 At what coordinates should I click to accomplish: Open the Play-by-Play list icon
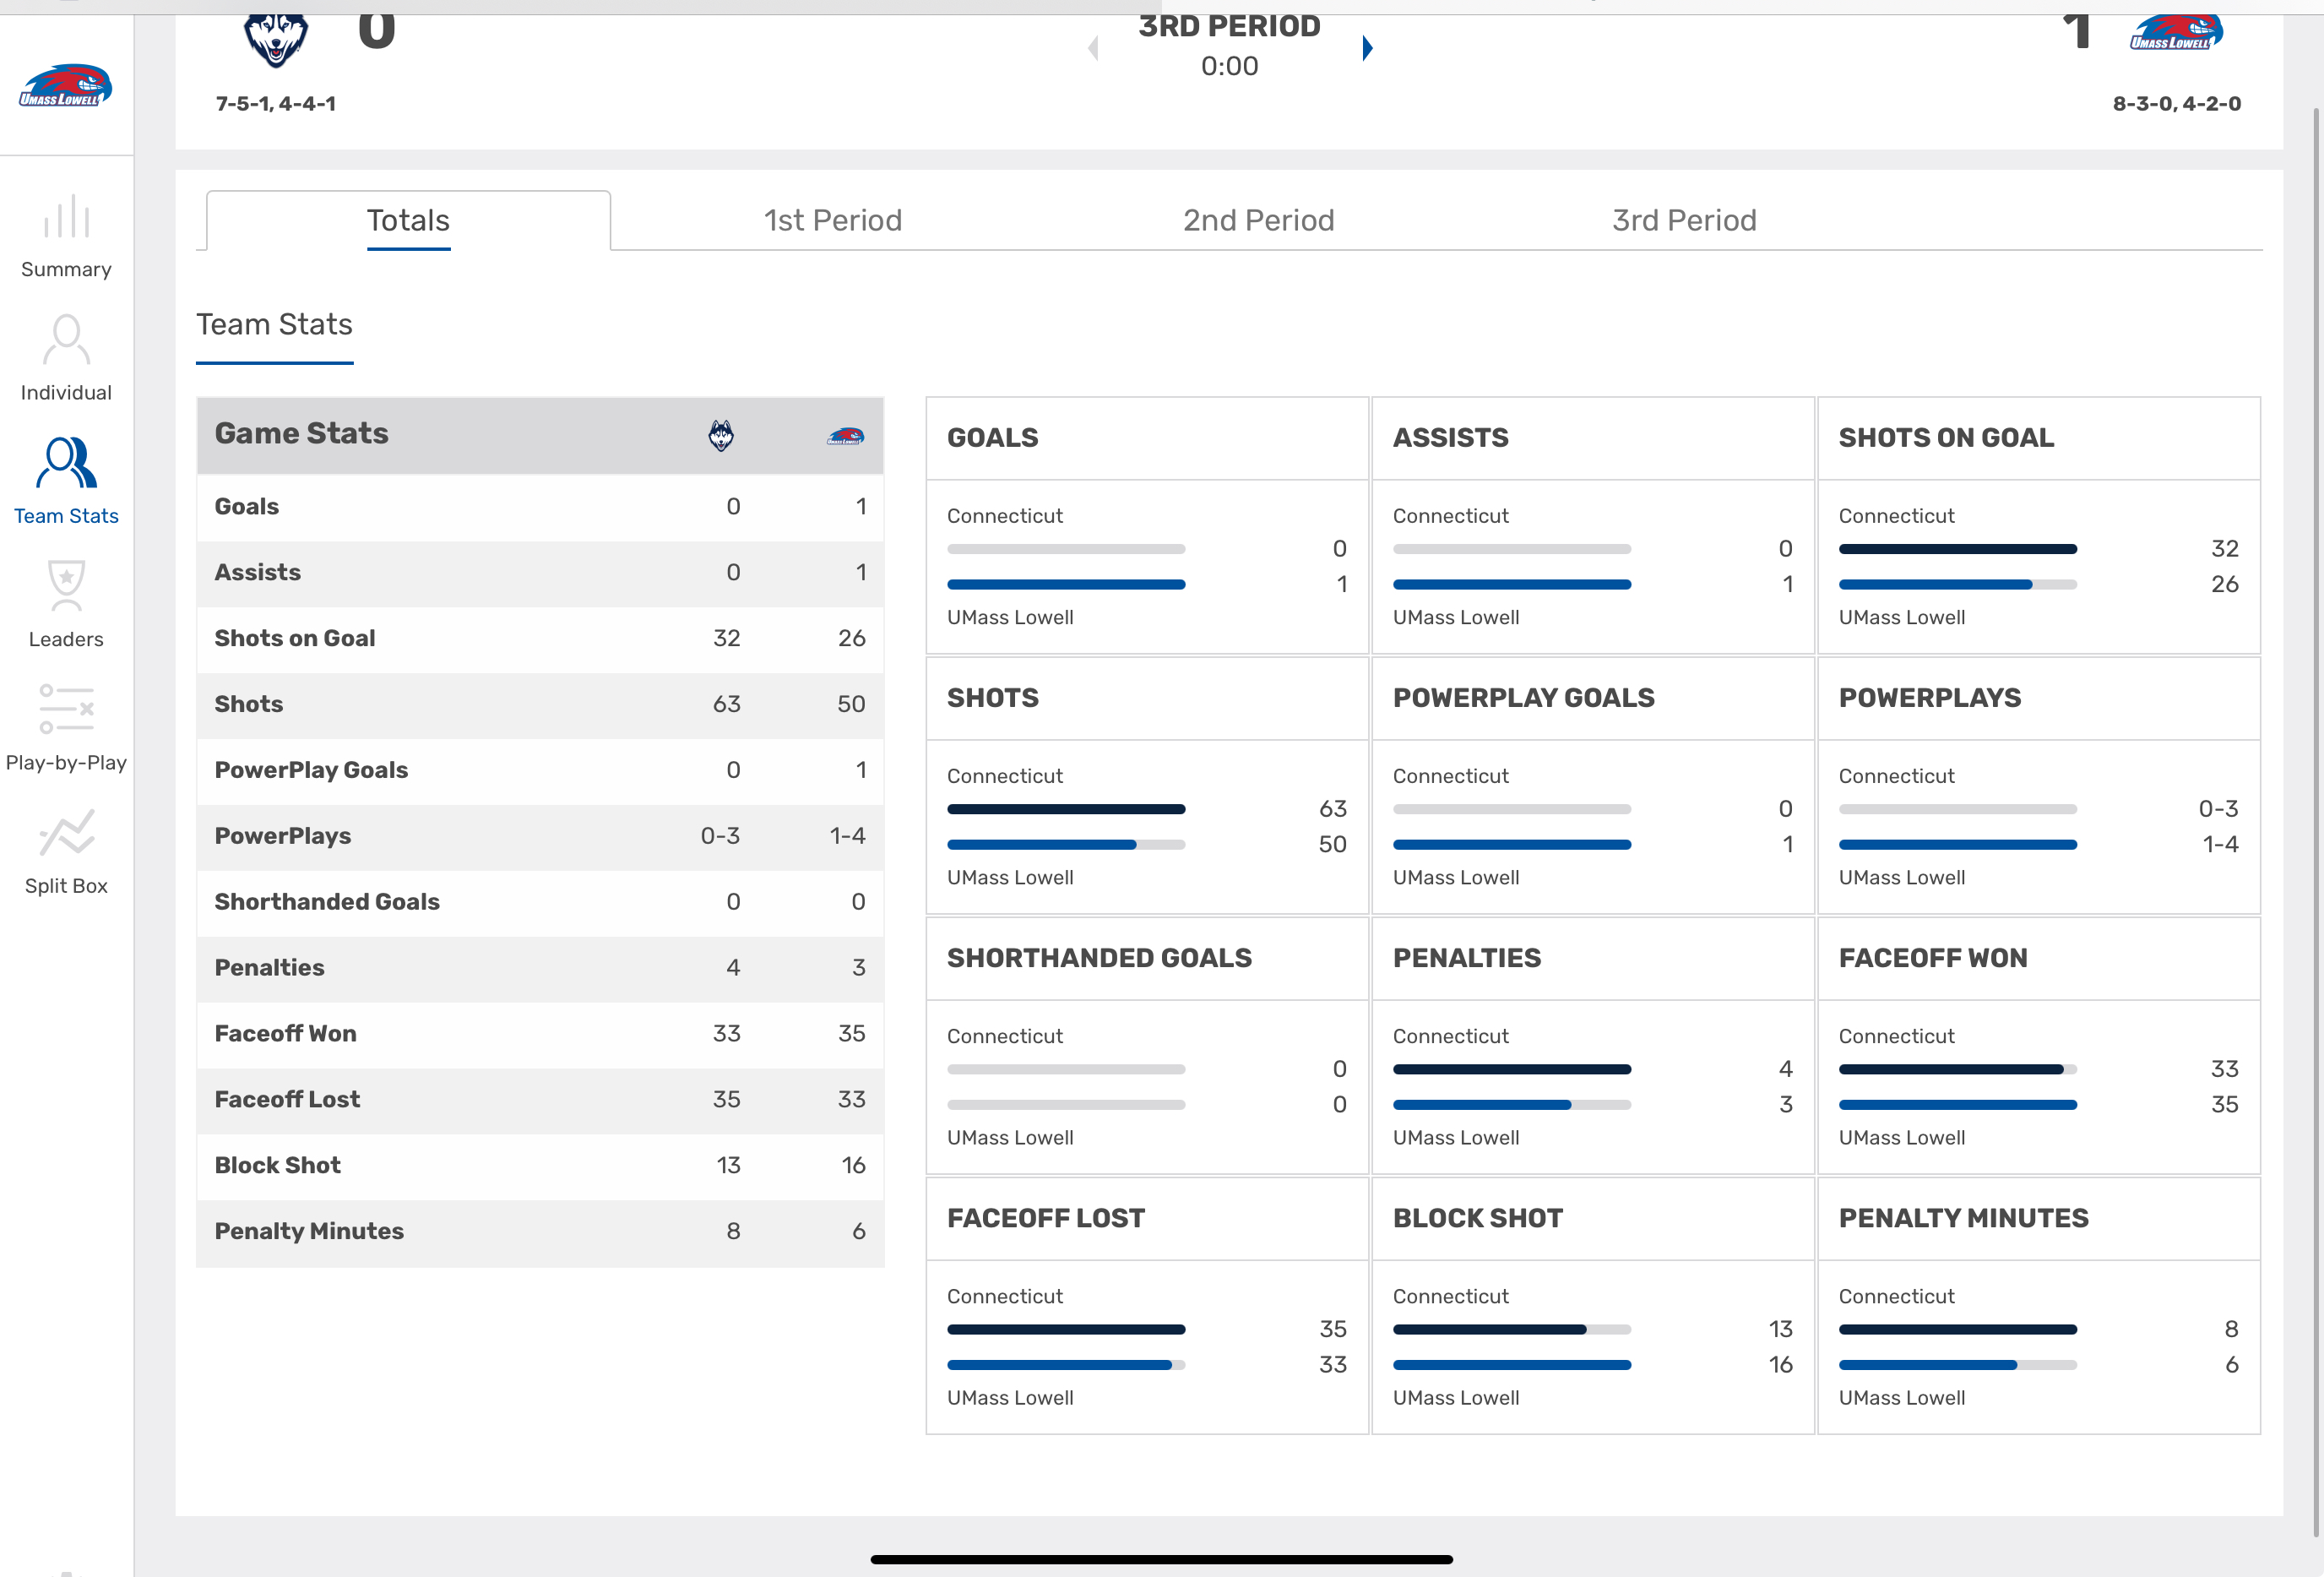point(66,708)
